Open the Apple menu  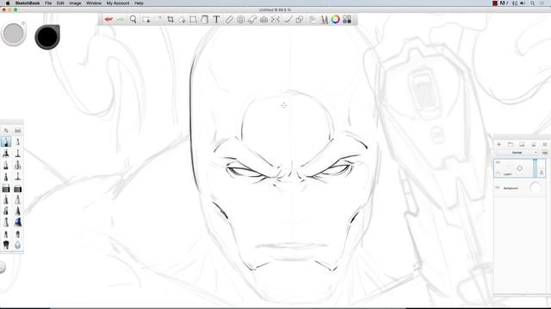click(8, 3)
